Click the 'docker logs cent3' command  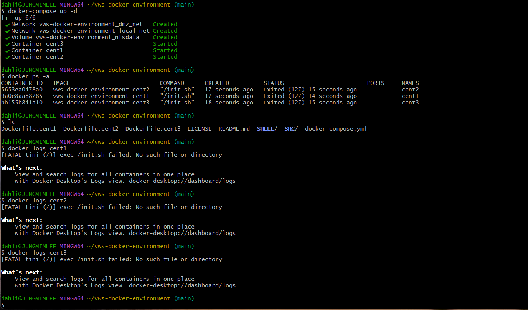click(37, 253)
